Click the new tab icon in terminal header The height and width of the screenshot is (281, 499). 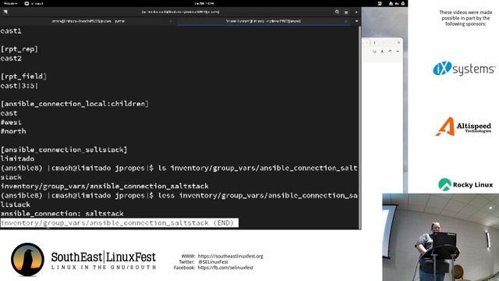pyautogui.click(x=5, y=12)
